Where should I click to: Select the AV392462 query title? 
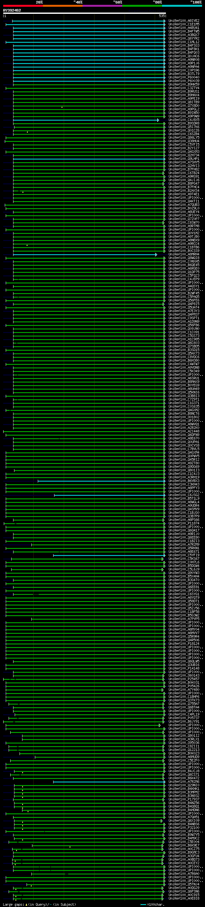click(x=12, y=10)
